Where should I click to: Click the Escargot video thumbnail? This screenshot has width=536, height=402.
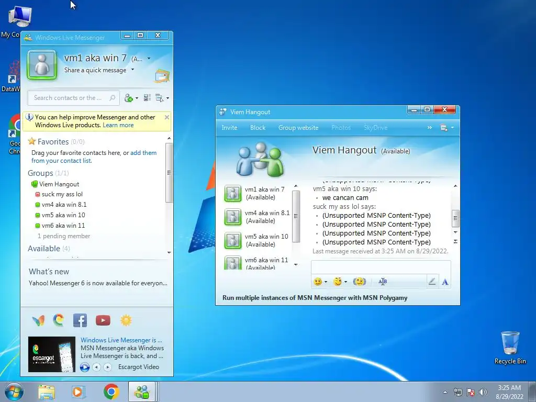[52, 354]
